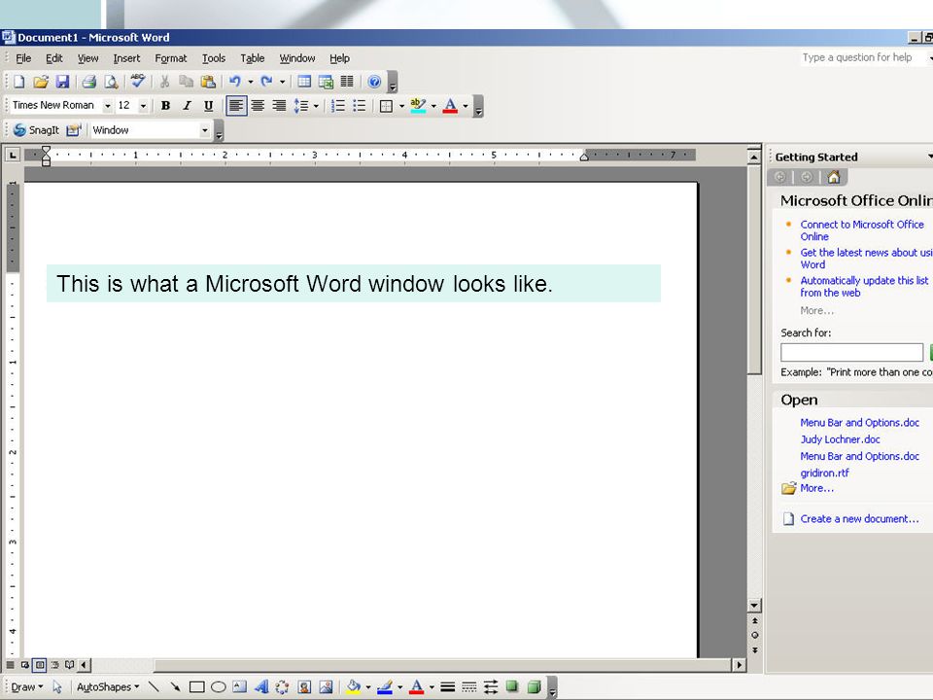Select the Rectangle drawing tool

click(x=196, y=687)
